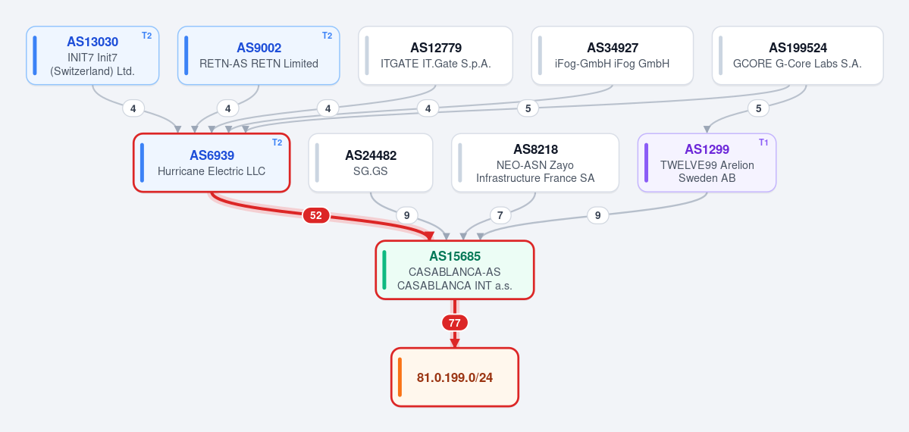Click the T2 tier badge on AS6939
909x432 pixels.
click(x=277, y=142)
